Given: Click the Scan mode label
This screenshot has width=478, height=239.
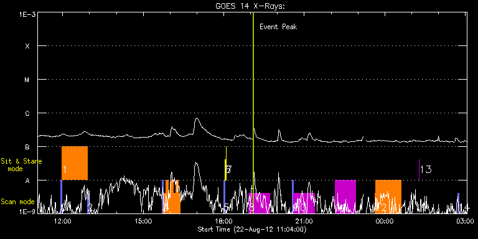Looking at the screenshot, I should pos(17,202).
